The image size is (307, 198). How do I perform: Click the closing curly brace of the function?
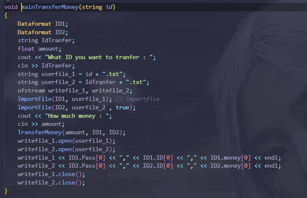(6, 191)
